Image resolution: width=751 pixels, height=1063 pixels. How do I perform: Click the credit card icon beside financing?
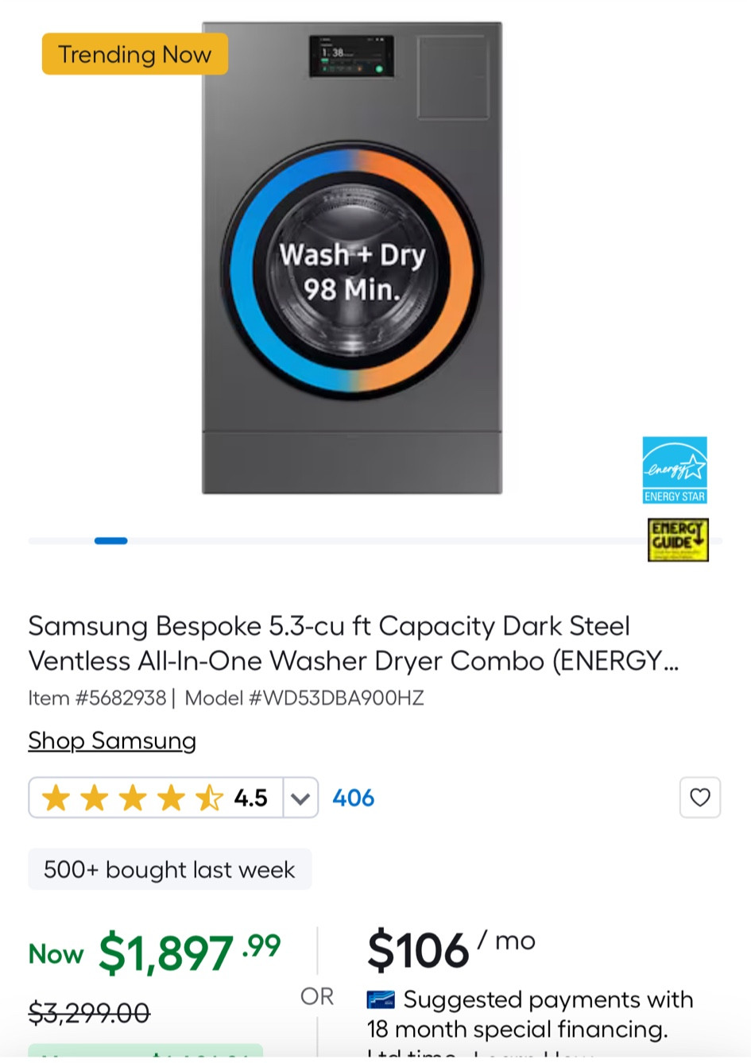click(x=381, y=999)
